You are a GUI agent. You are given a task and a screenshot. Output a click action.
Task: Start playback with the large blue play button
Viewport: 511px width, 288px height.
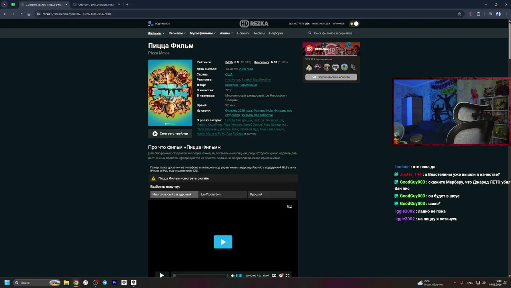pyautogui.click(x=223, y=242)
